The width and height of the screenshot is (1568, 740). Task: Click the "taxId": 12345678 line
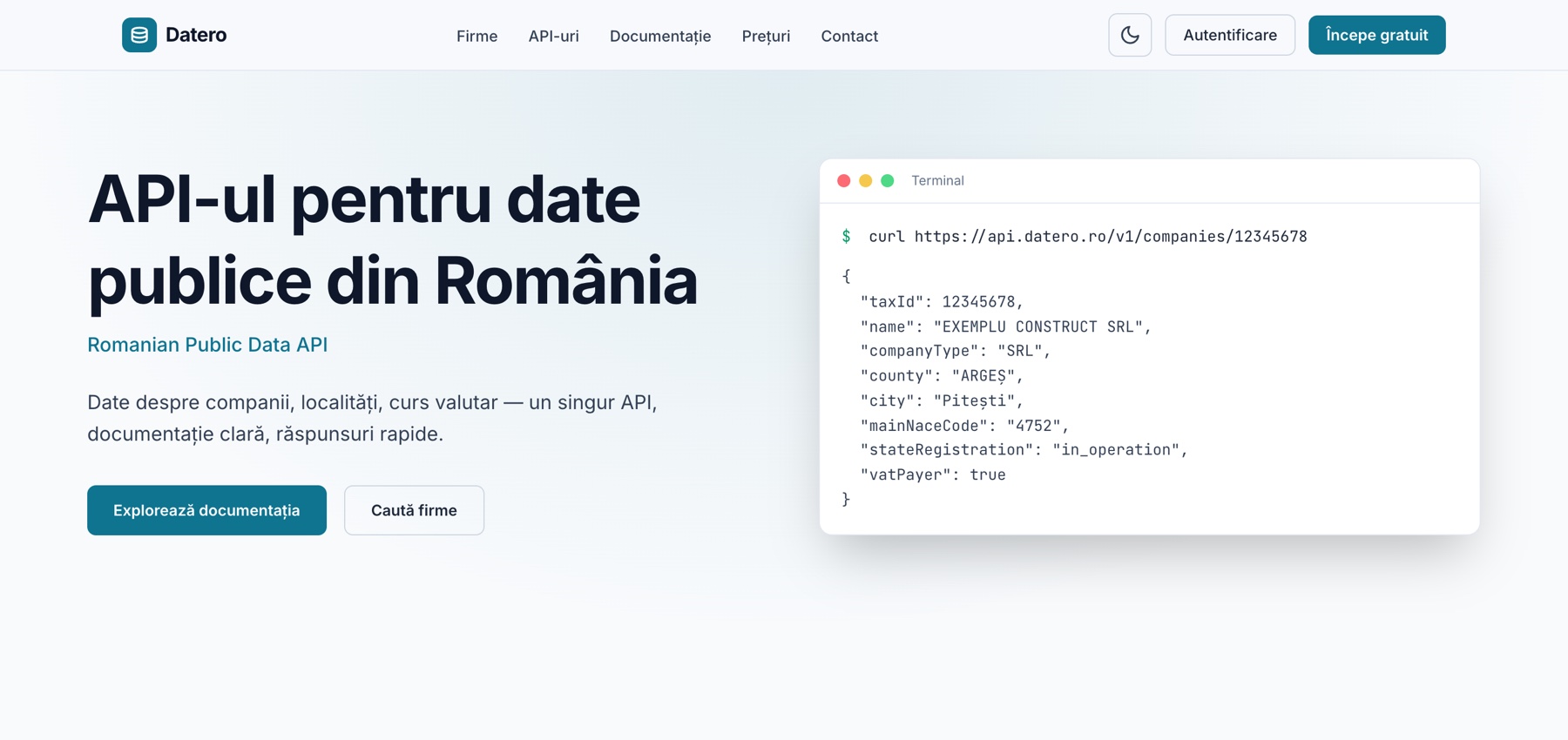[942, 302]
